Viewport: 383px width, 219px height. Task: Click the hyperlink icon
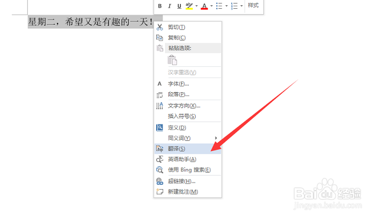coord(160,181)
